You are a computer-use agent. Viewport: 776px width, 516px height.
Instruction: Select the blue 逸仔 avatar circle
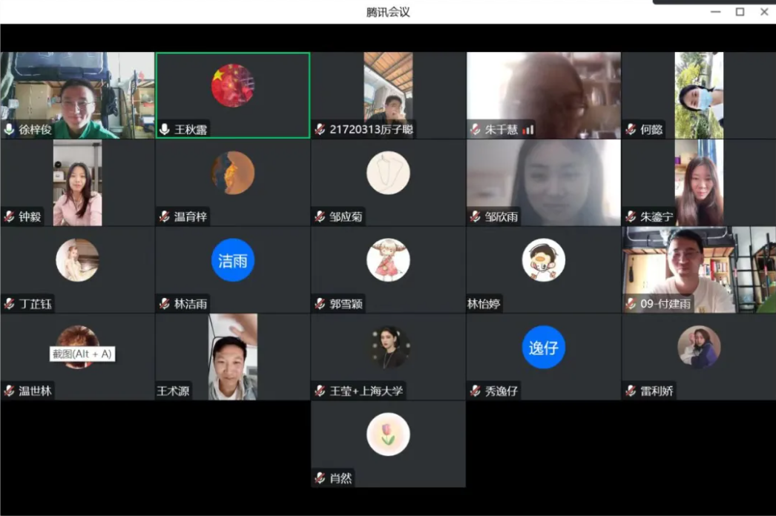click(x=544, y=347)
